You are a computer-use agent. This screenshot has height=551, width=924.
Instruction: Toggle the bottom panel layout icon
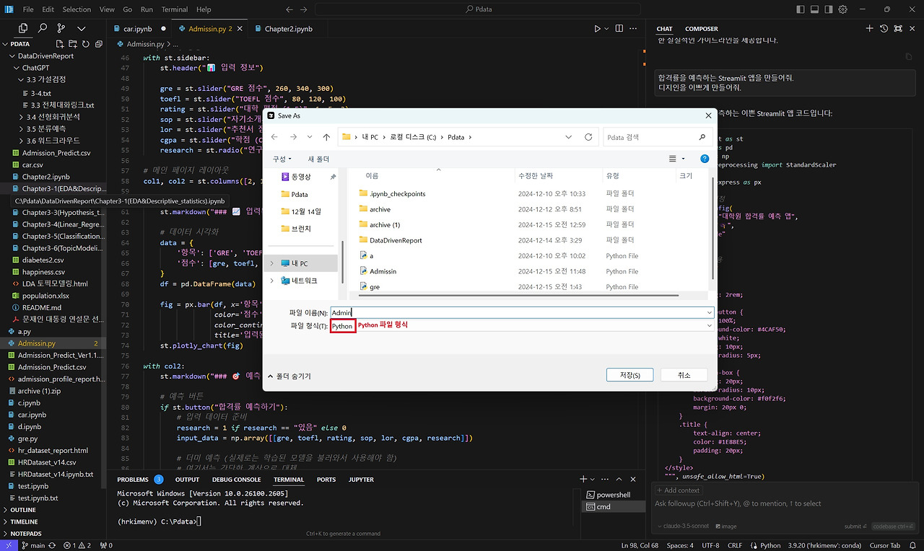(x=815, y=9)
